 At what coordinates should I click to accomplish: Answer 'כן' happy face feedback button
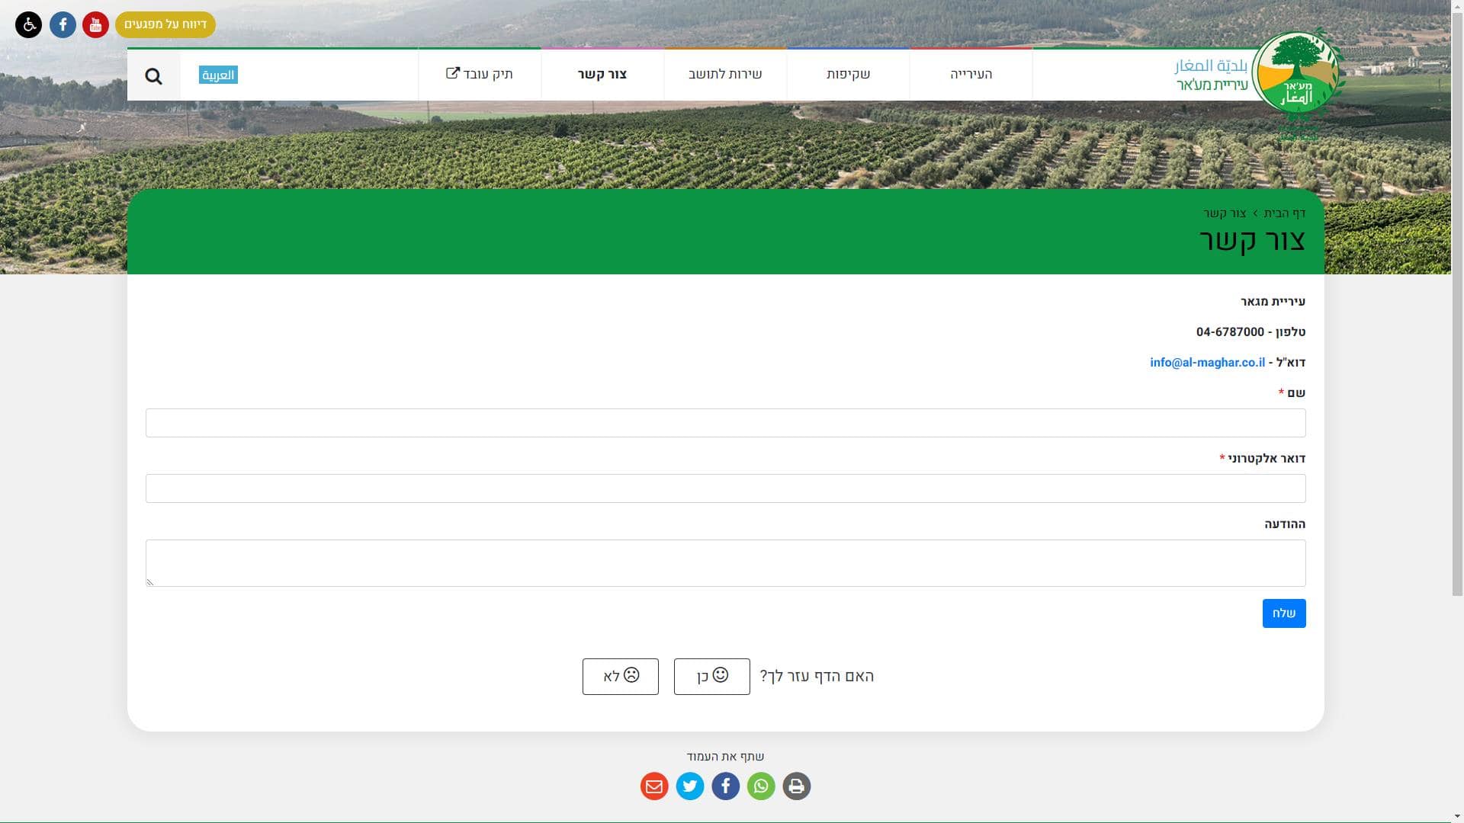pyautogui.click(x=711, y=676)
